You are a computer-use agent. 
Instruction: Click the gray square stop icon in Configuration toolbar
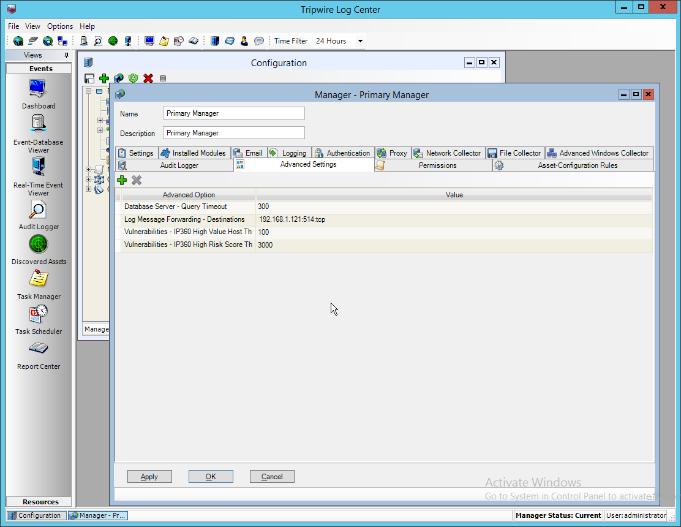(163, 78)
